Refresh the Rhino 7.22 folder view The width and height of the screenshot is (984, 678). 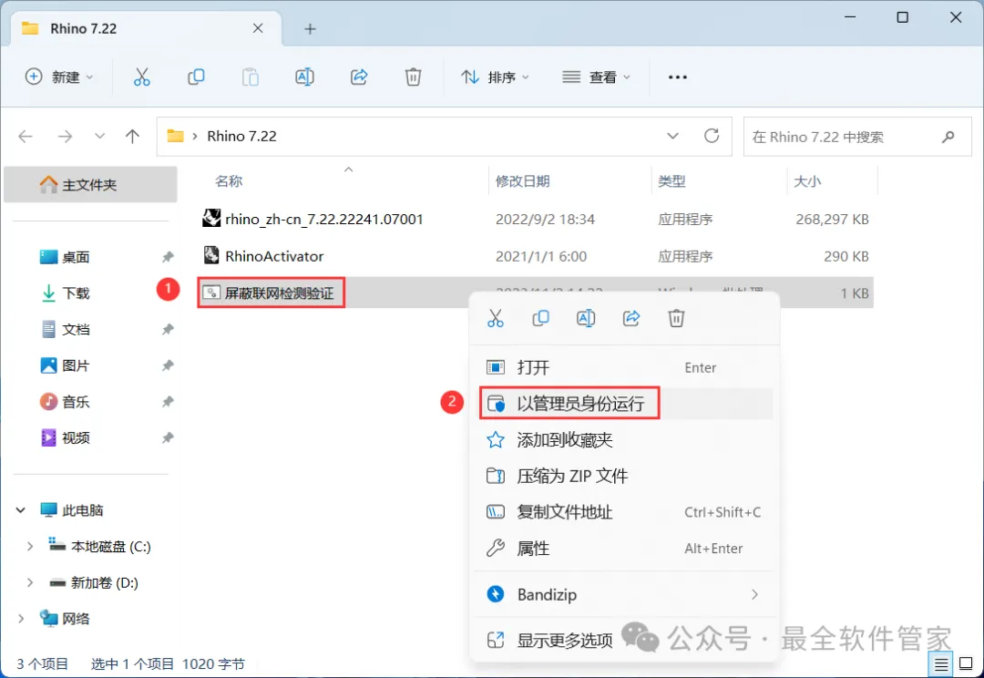click(x=712, y=136)
